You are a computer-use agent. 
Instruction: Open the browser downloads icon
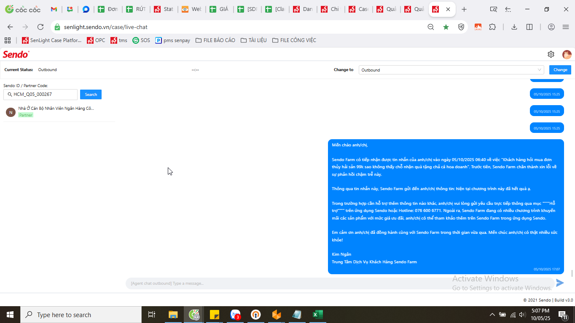(x=514, y=27)
